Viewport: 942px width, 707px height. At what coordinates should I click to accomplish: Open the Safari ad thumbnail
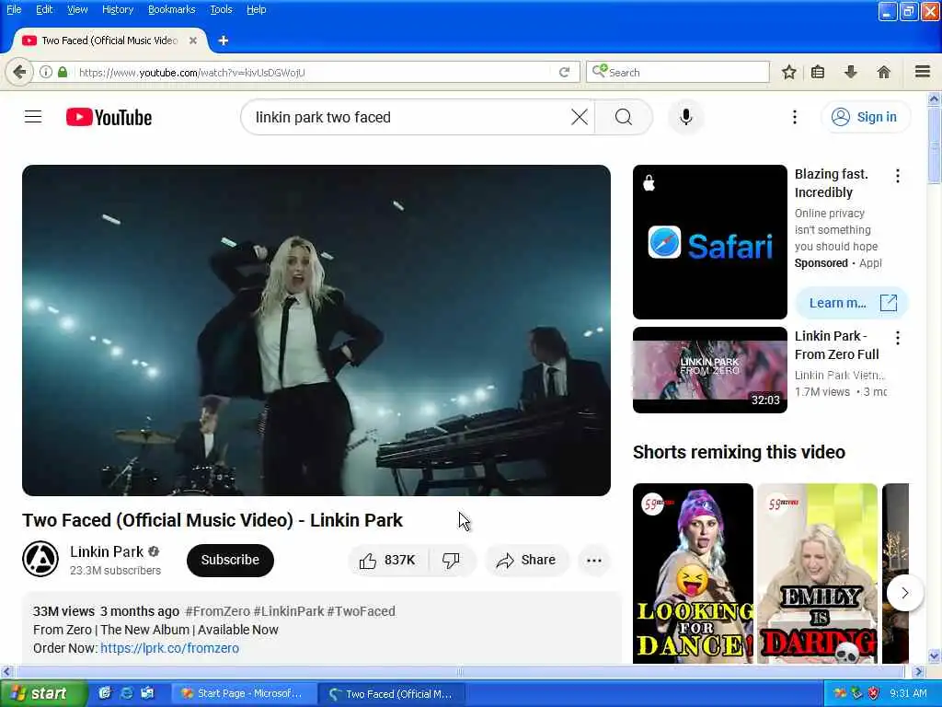(x=709, y=242)
